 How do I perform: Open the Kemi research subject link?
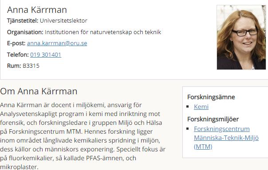pyautogui.click(x=201, y=107)
